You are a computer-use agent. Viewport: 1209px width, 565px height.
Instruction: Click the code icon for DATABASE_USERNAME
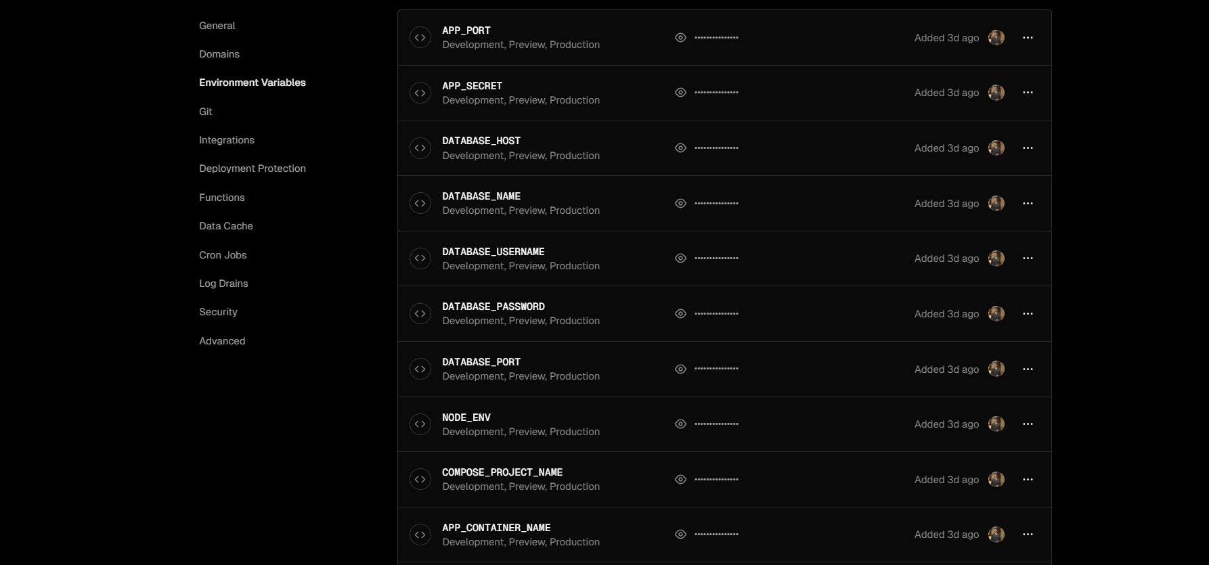420,258
